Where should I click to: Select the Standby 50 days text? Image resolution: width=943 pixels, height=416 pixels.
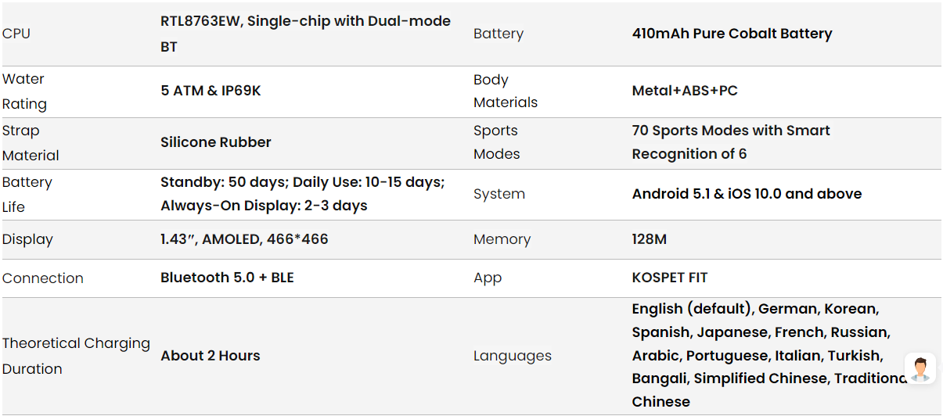(x=225, y=182)
